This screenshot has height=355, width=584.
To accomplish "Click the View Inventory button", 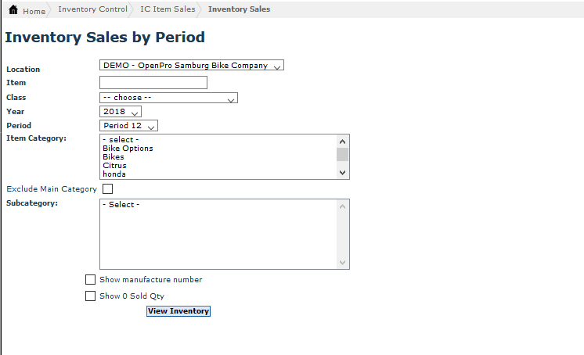I will click(x=178, y=311).
